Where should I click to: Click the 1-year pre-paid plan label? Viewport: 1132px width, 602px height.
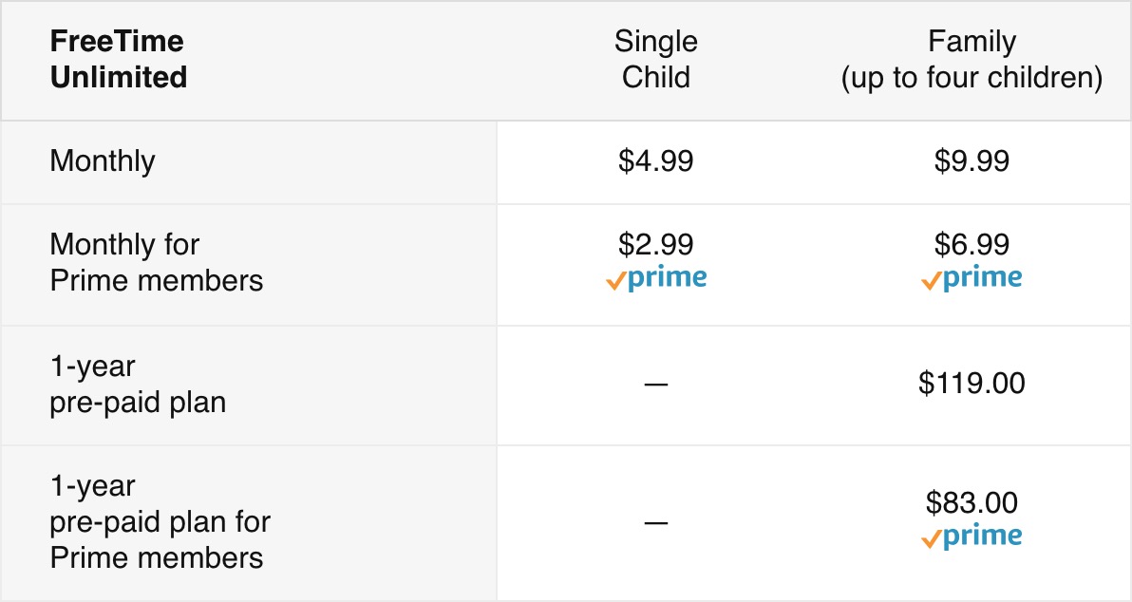click(x=137, y=384)
